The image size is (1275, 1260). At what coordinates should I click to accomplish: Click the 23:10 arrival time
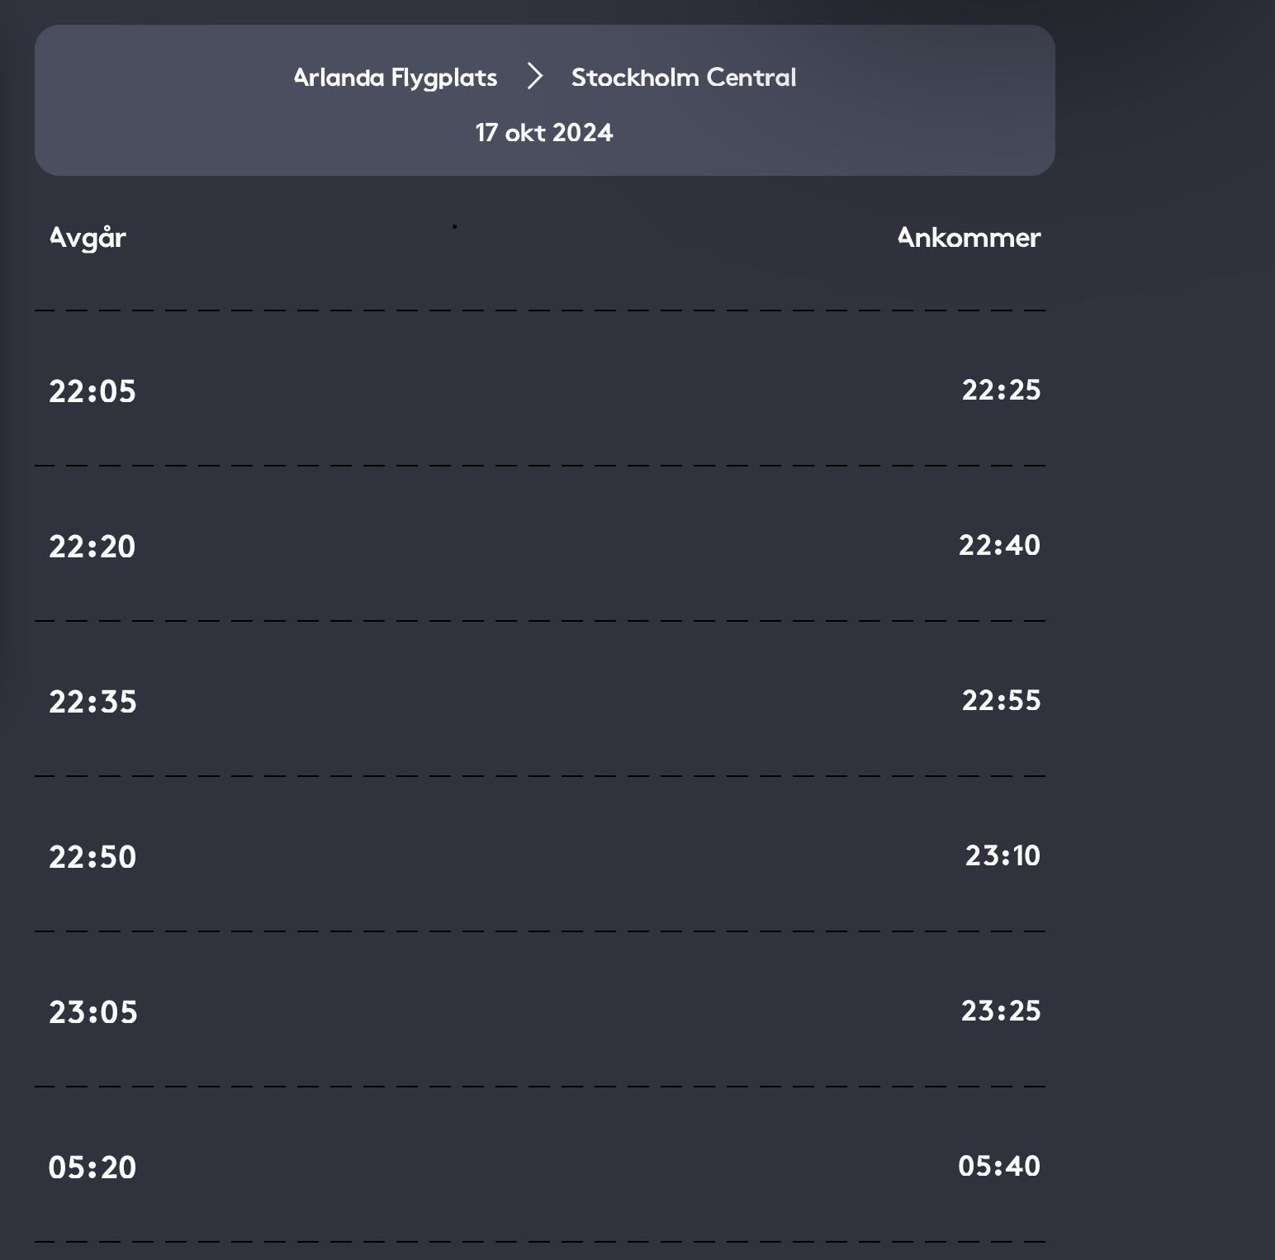coord(1002,855)
